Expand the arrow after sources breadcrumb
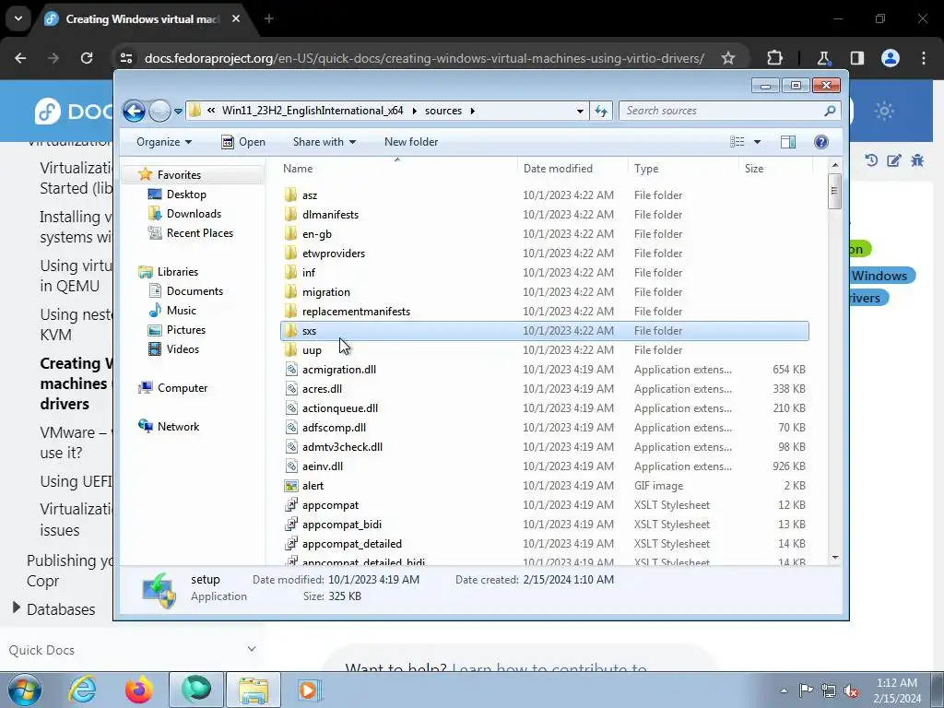944x708 pixels. [473, 111]
